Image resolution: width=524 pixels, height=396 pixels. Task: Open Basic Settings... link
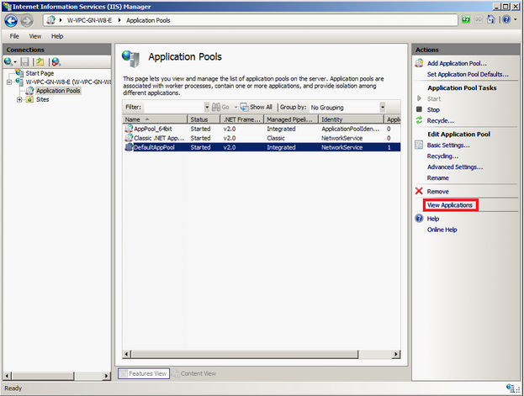448,145
